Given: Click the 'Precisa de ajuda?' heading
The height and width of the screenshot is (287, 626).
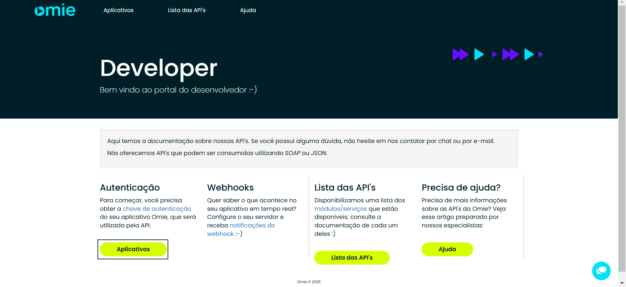Looking at the screenshot, I should click(461, 188).
